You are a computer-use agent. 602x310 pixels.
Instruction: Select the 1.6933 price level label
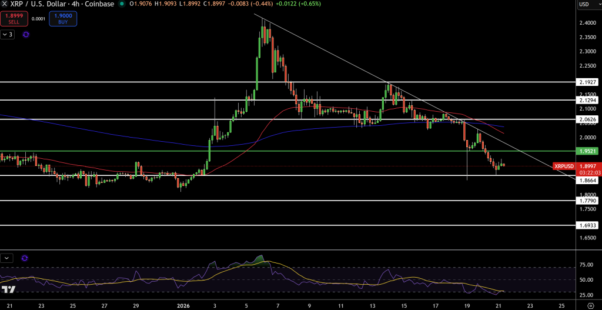coord(587,225)
